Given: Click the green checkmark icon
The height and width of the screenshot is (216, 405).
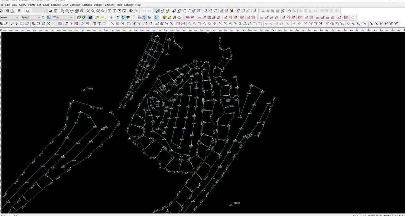Looking at the screenshot, I should coord(118,17).
